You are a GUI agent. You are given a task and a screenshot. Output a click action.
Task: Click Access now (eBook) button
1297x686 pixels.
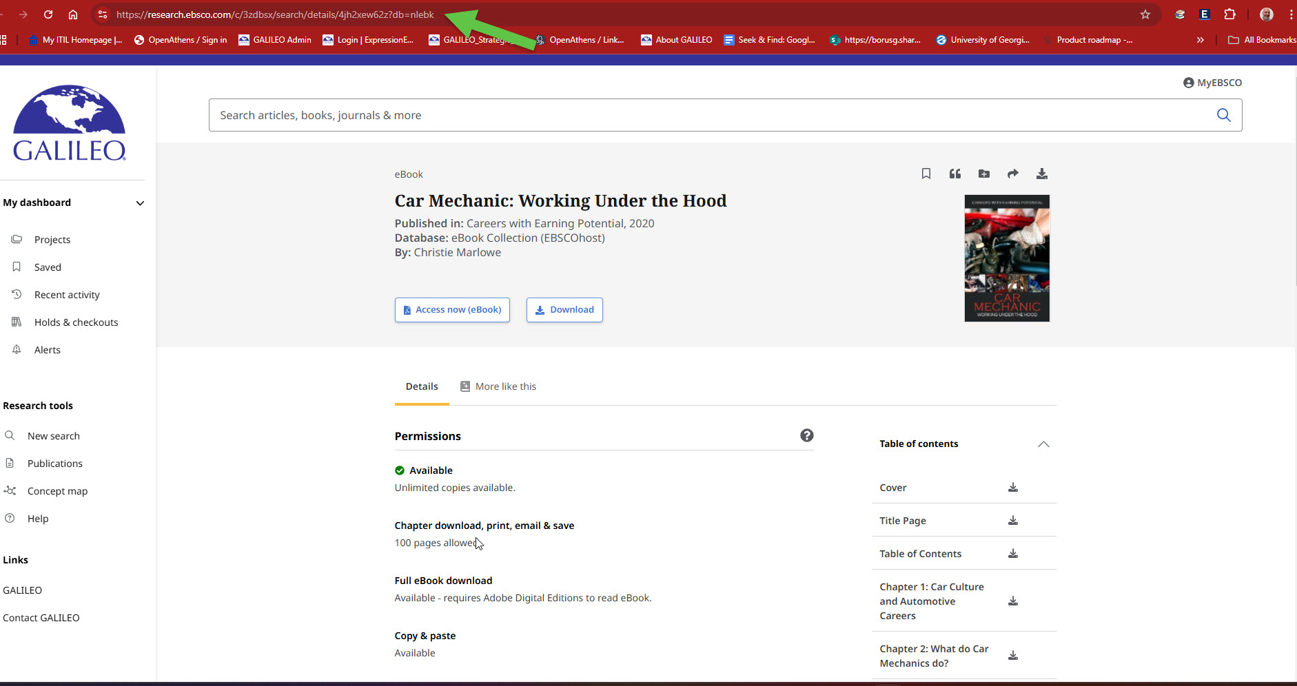452,310
